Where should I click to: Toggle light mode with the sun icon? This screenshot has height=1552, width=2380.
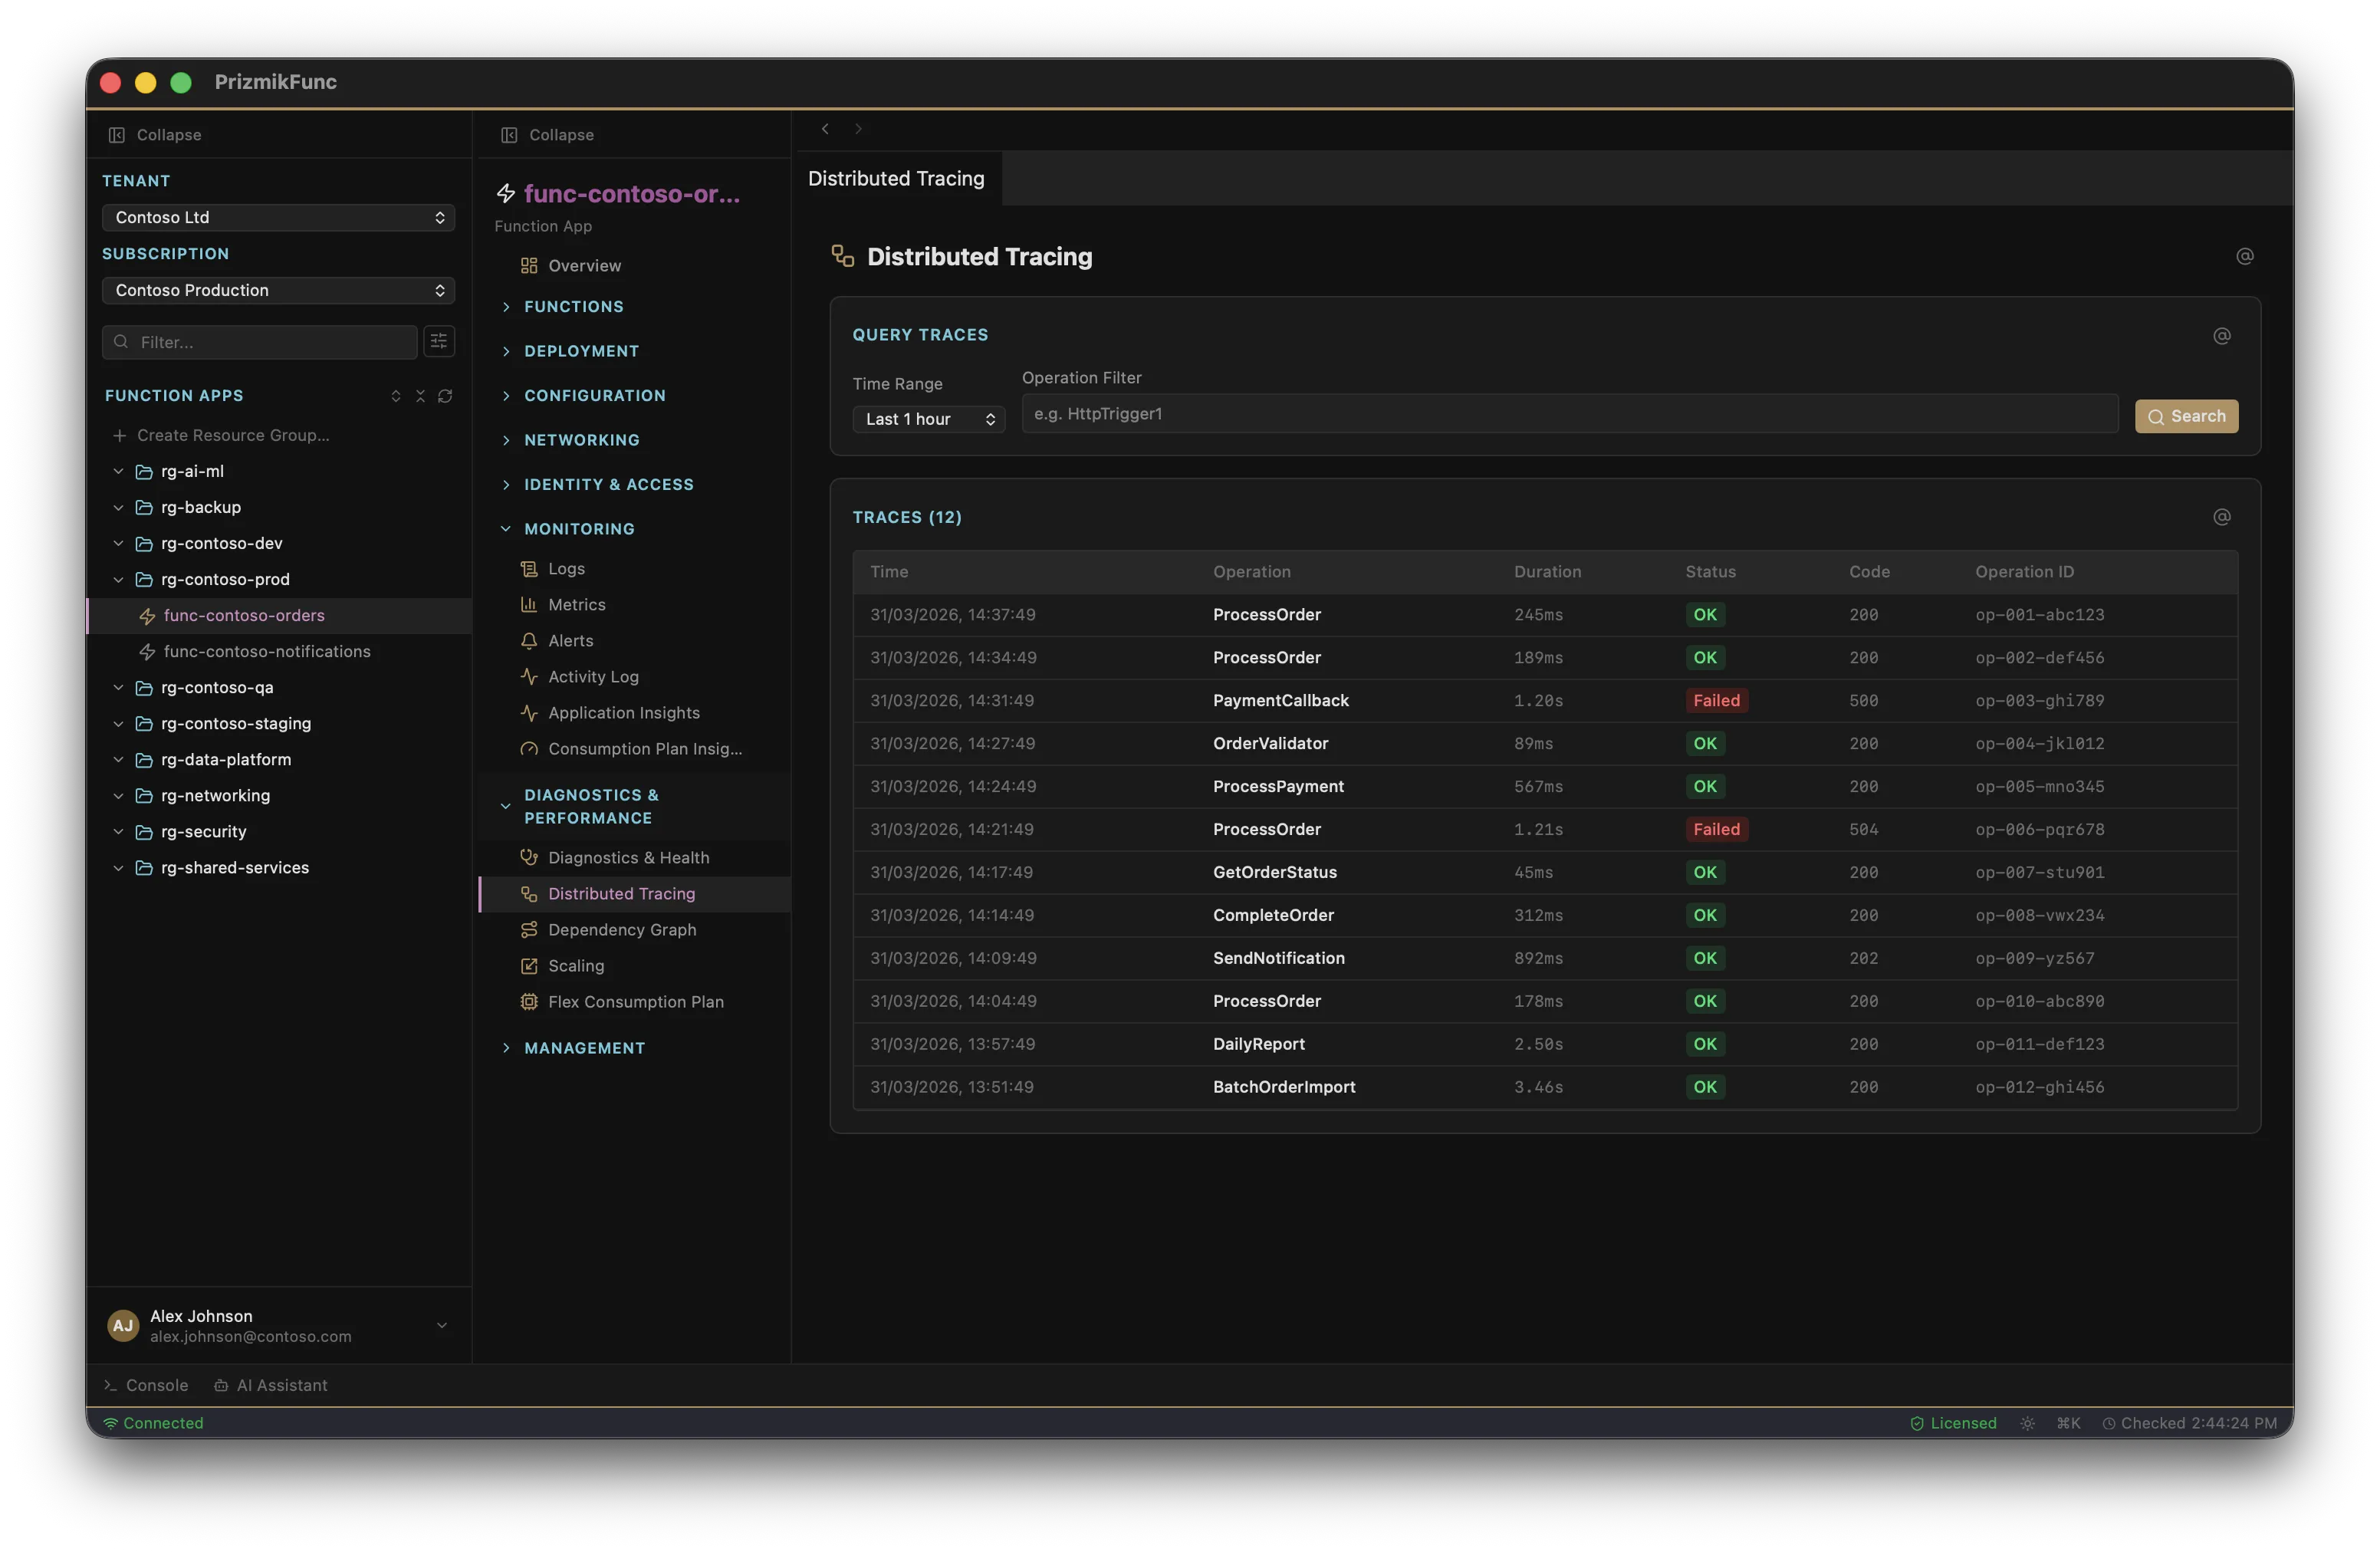tap(2027, 1422)
